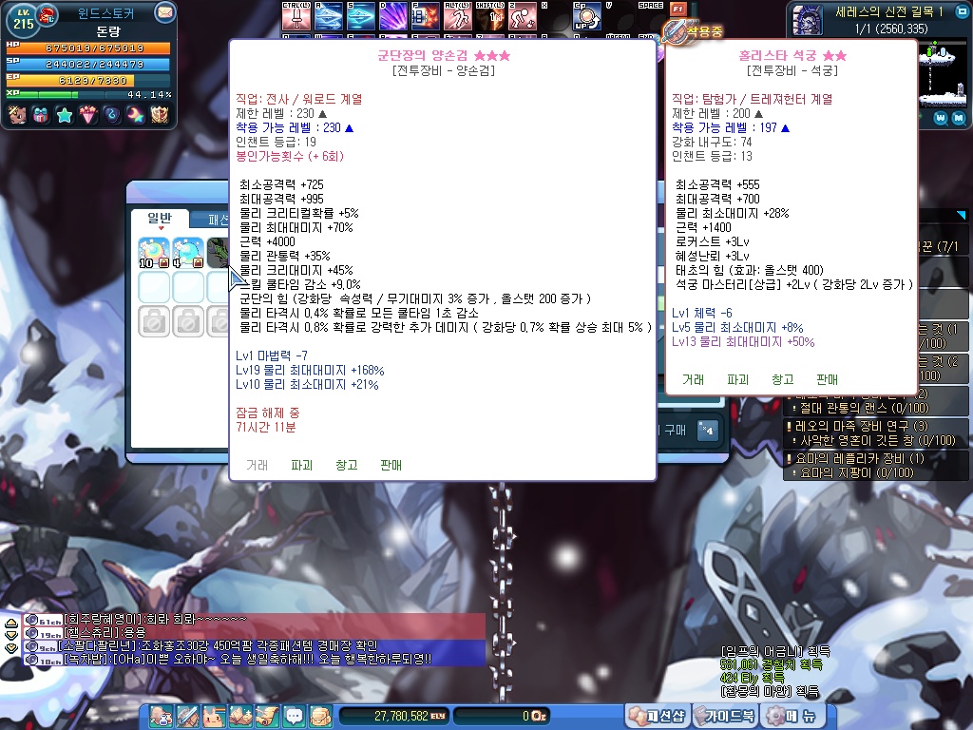973x730 pixels.
Task: Click 파괴 in the two-handed sword tooltip
Action: coord(302,465)
